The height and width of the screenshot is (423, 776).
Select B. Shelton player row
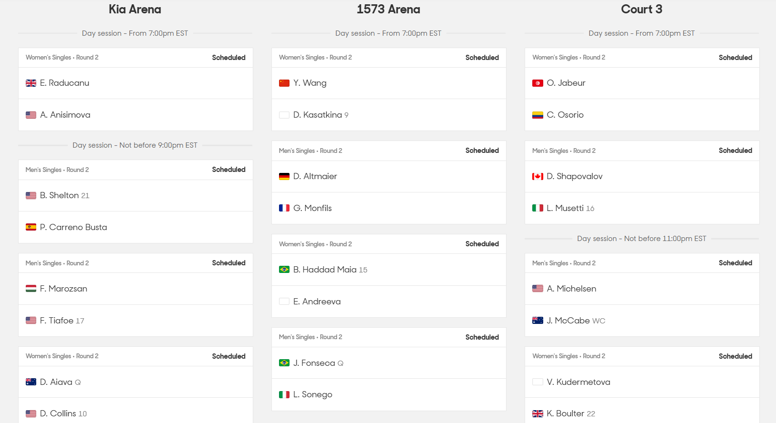(135, 195)
